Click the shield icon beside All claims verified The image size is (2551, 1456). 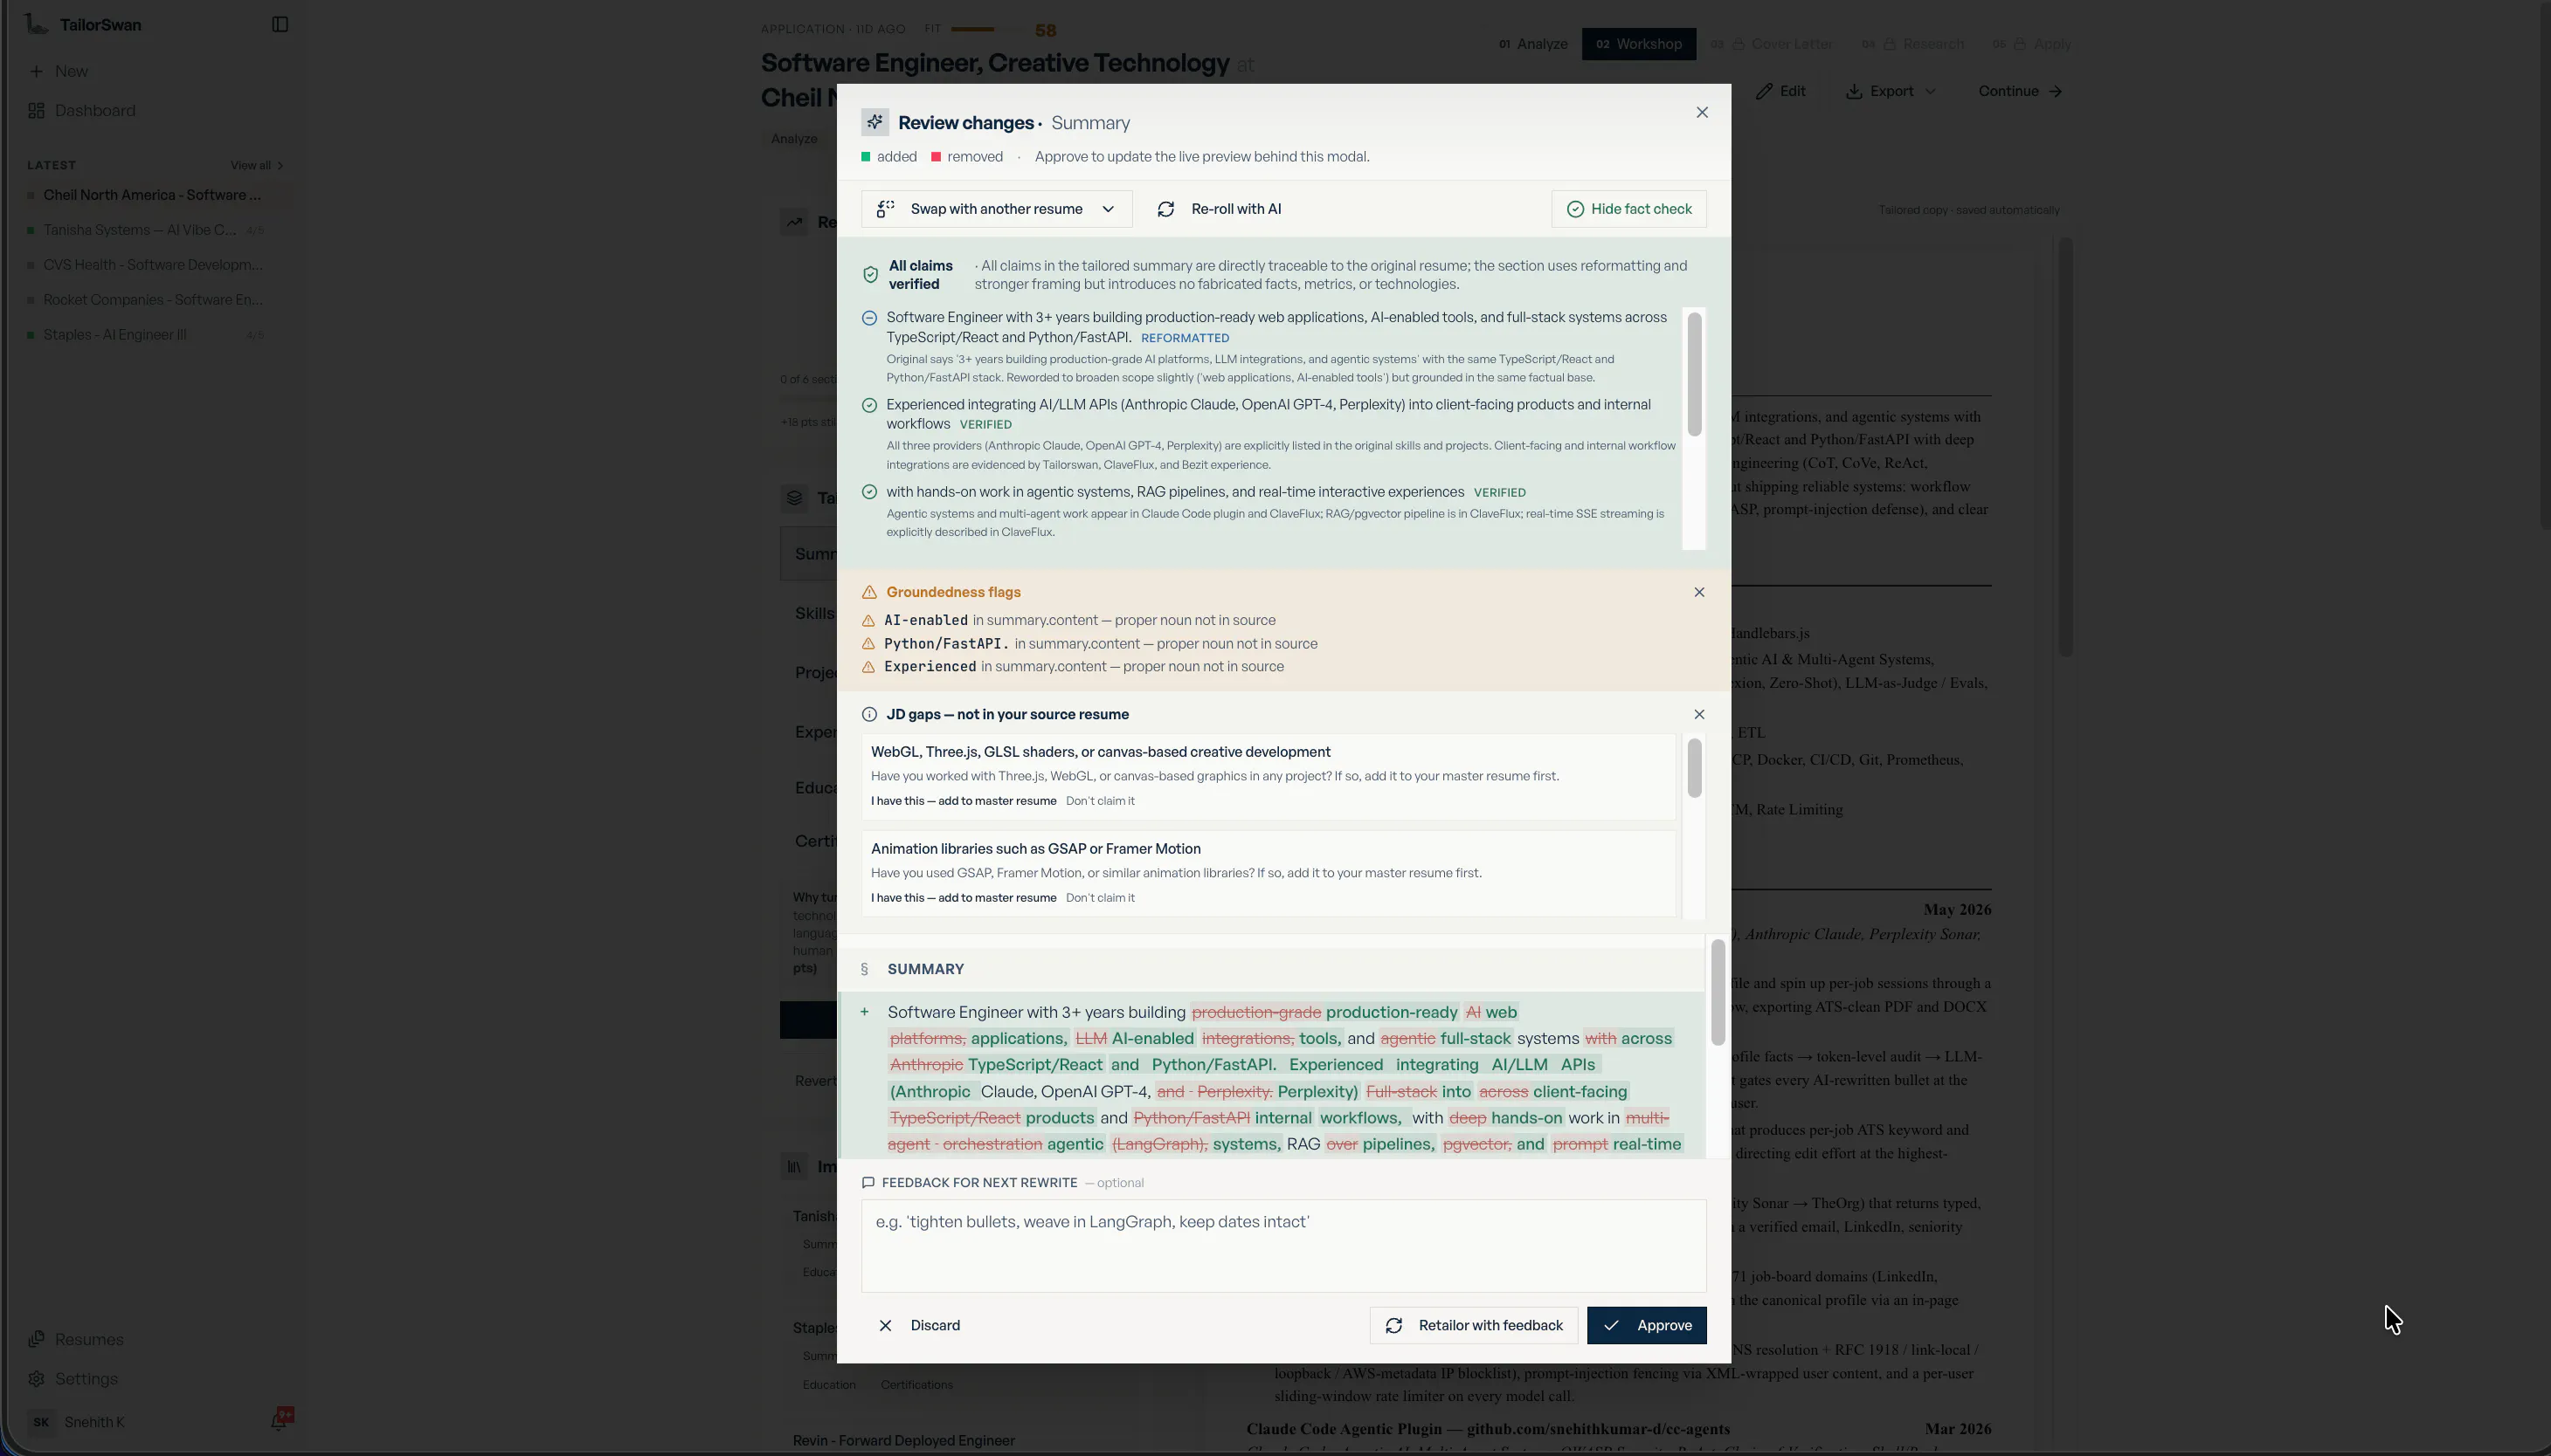869,275
